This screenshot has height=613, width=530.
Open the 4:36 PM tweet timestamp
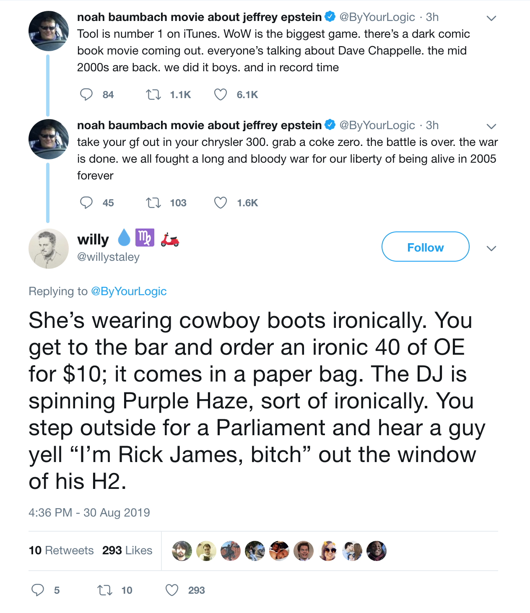(x=89, y=512)
